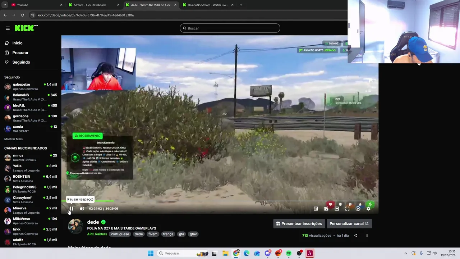Screen dimensions: 460x259
Task: Open Classybeef recommended channel
Action: click(x=31, y=200)
